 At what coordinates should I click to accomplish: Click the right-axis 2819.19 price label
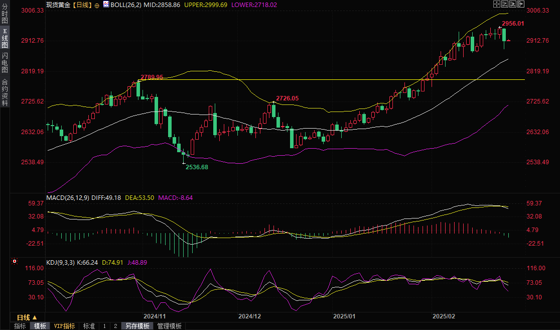pos(537,71)
